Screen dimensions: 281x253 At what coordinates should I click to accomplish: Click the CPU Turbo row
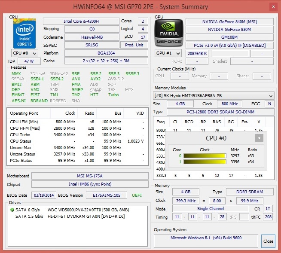click(77, 135)
